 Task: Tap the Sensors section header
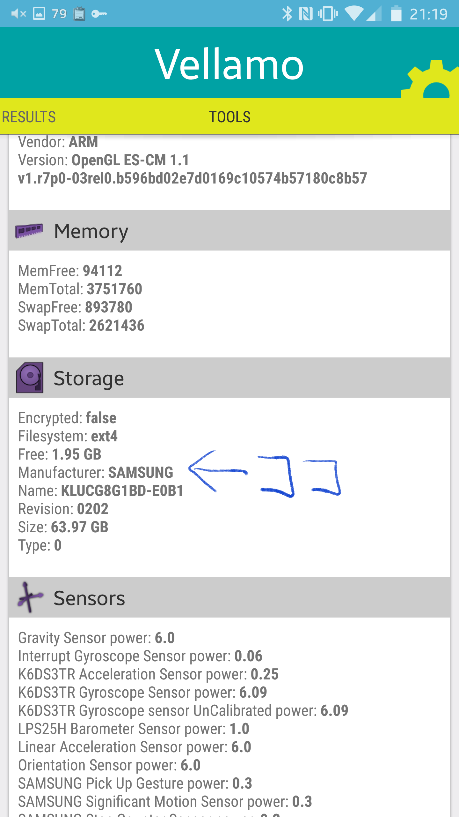[229, 597]
